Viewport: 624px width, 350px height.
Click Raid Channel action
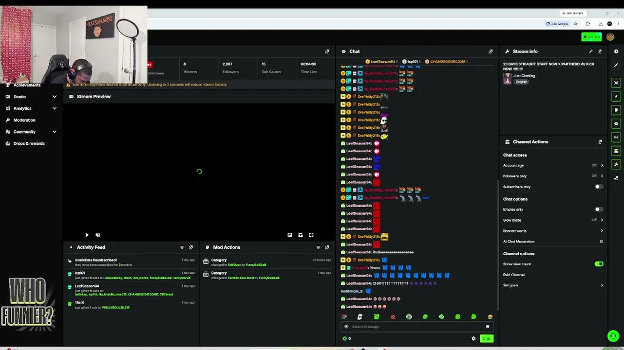pyautogui.click(x=514, y=275)
